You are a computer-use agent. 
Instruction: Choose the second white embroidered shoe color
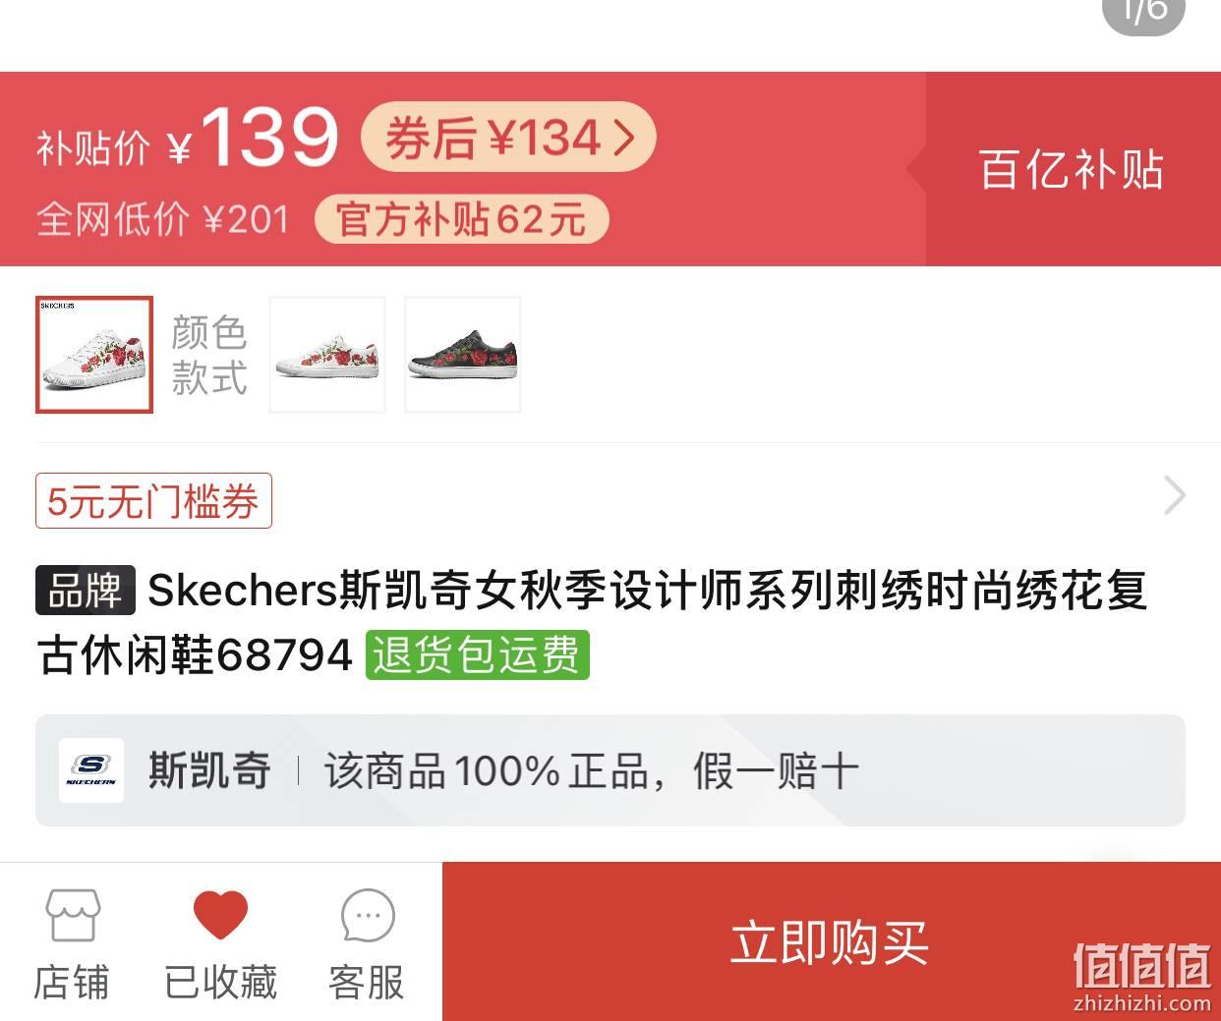(327, 355)
